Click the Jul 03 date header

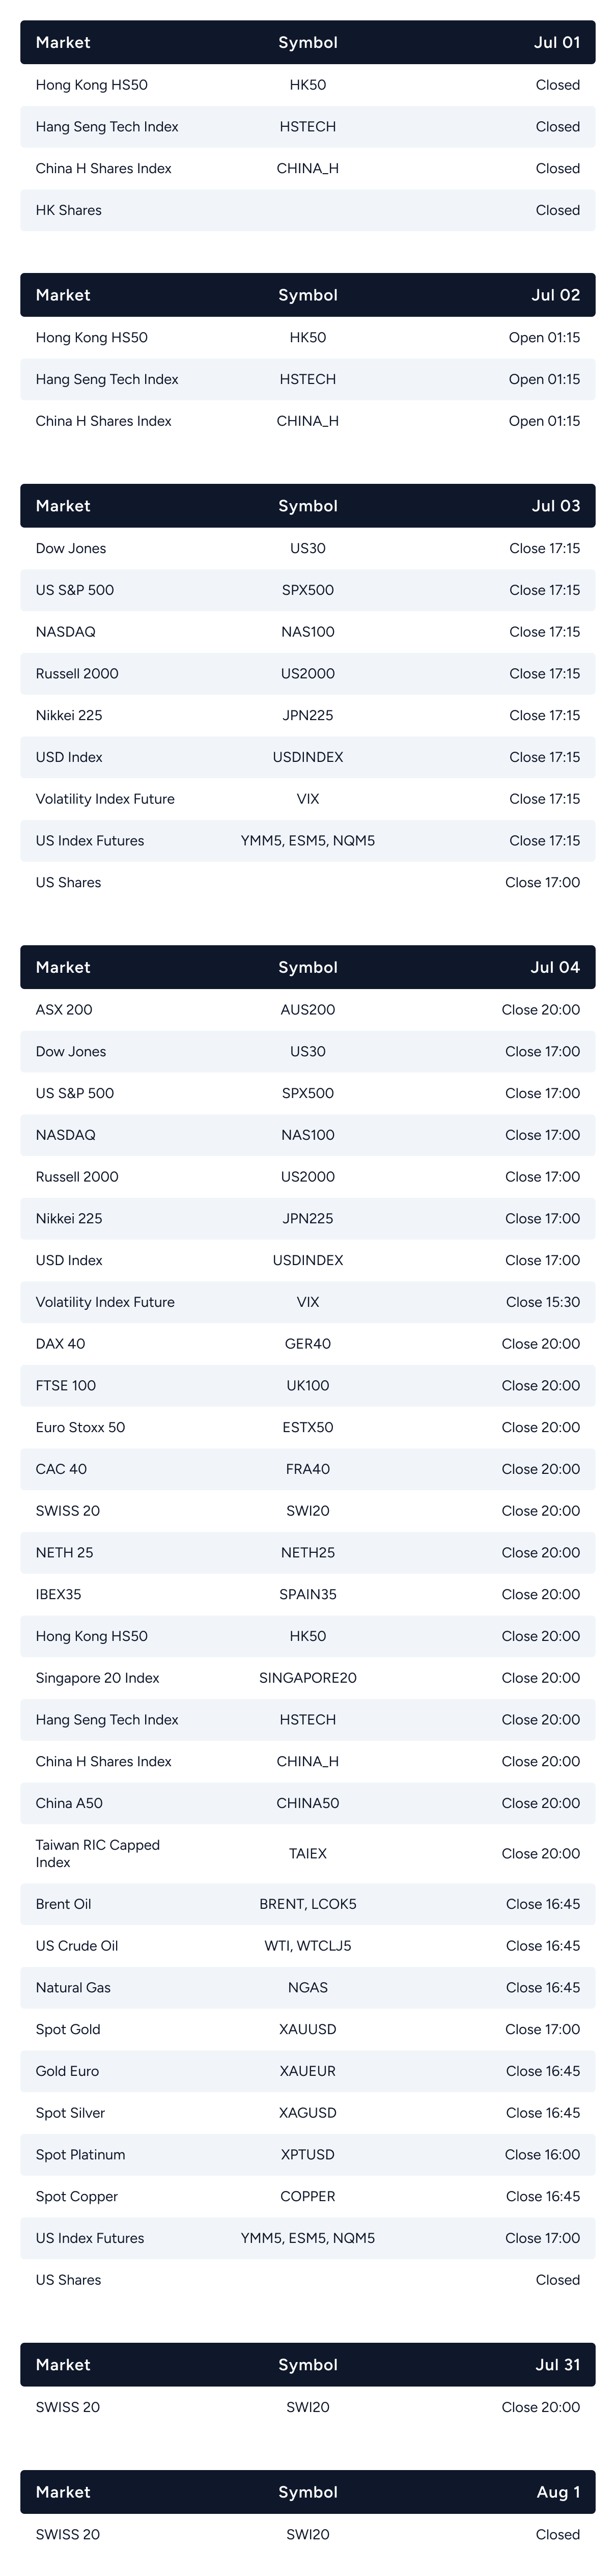tap(555, 506)
